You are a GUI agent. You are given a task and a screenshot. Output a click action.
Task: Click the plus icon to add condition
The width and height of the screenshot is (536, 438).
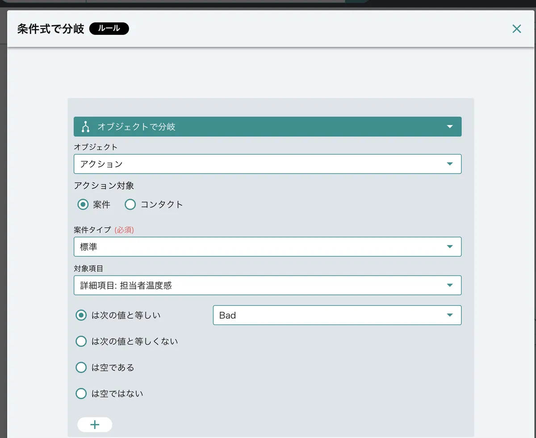(95, 425)
